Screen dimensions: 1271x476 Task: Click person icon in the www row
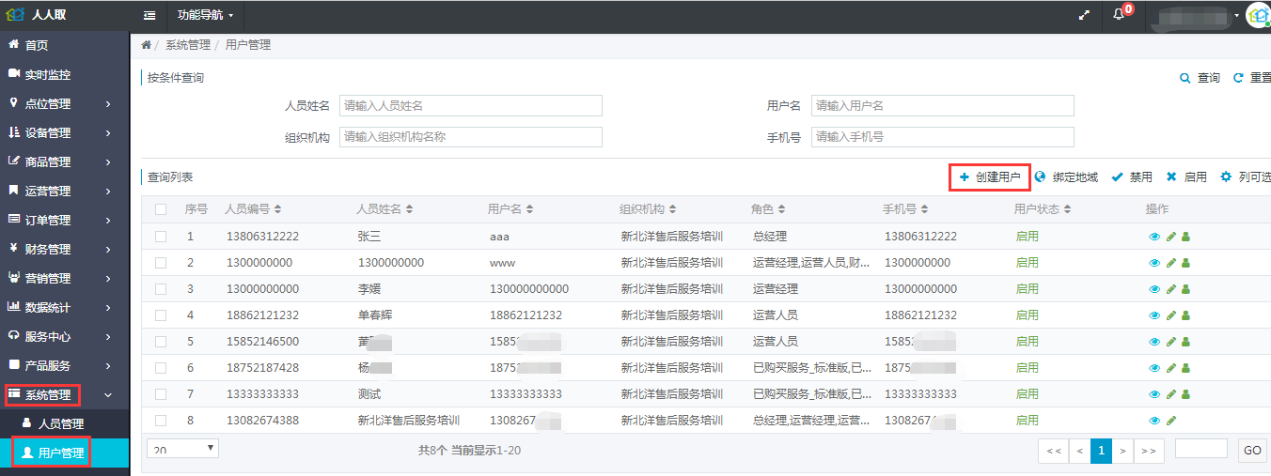click(x=1185, y=263)
